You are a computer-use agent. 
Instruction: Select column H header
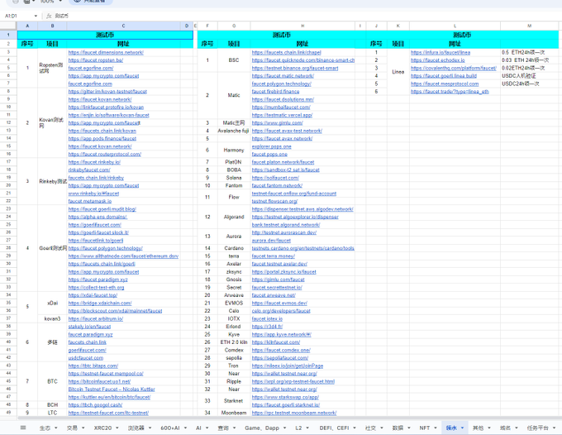[302, 26]
